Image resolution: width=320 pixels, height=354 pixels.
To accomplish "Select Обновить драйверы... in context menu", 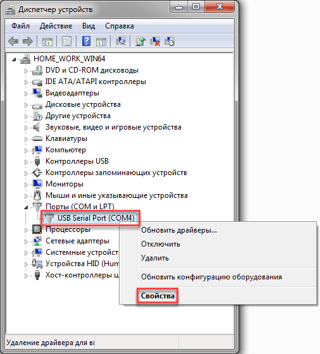I will (179, 230).
